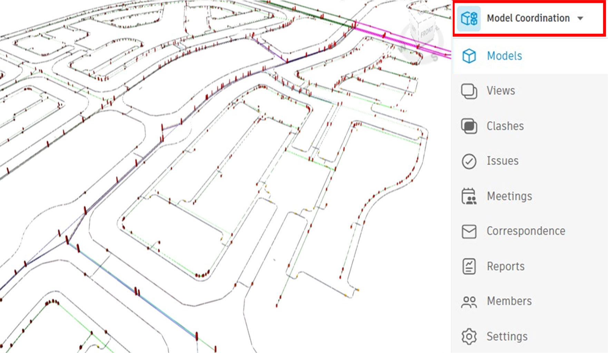
Task: Click the ViewCube FRONT face
Action: [x=426, y=32]
